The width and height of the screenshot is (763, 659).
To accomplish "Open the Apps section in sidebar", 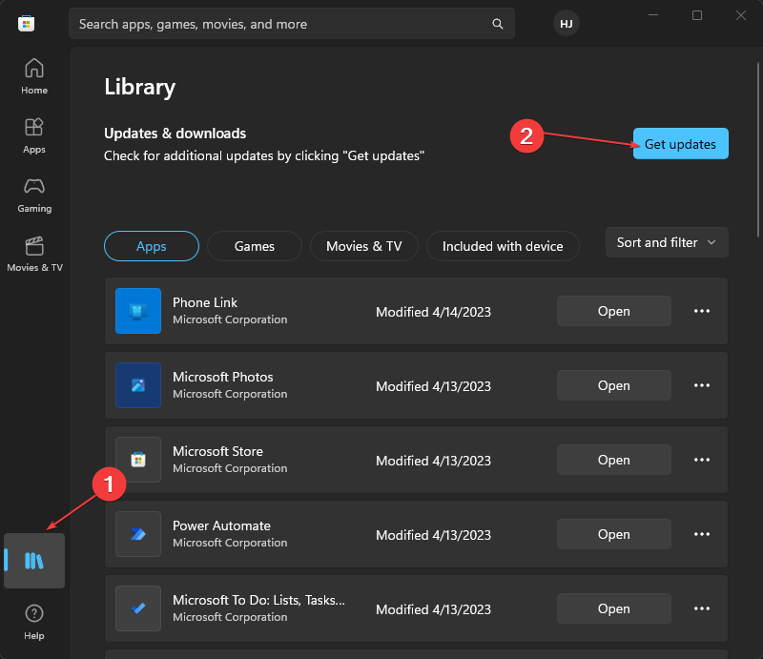I will pos(34,135).
